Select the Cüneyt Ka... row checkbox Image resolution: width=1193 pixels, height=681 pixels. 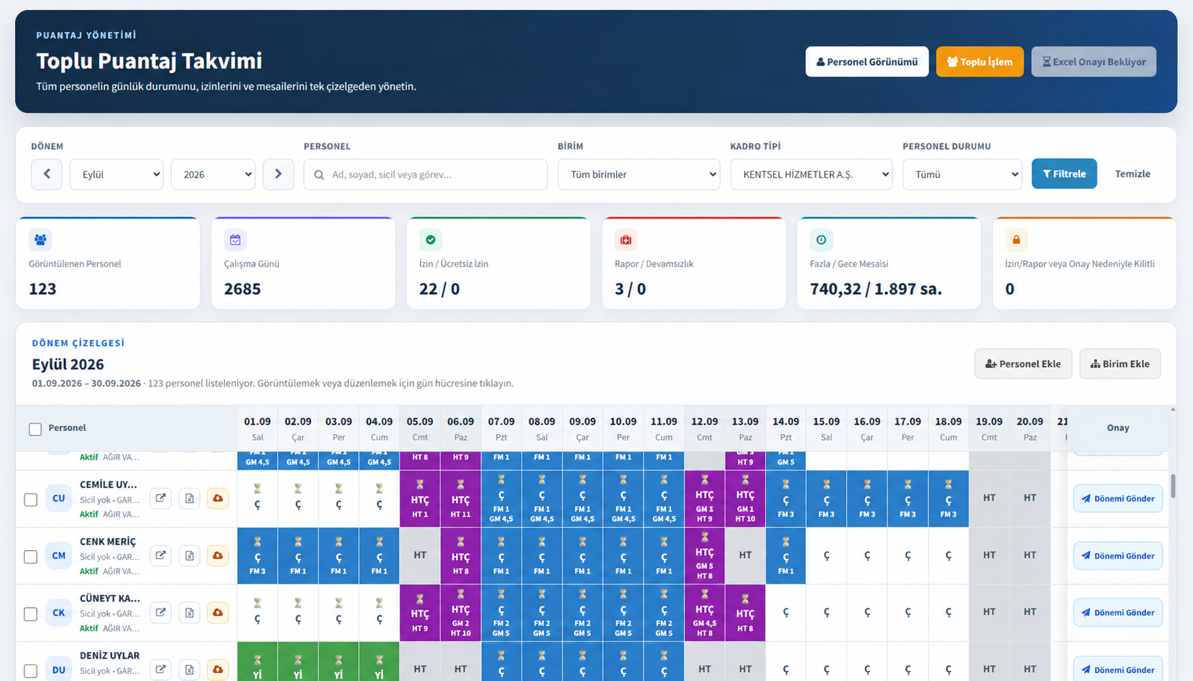(x=31, y=614)
